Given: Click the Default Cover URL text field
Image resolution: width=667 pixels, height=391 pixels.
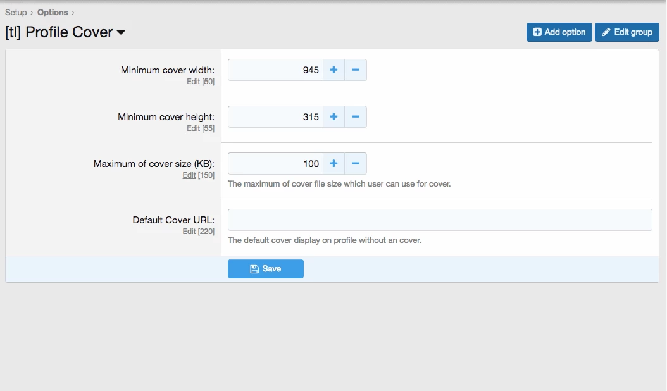Looking at the screenshot, I should coord(440,220).
